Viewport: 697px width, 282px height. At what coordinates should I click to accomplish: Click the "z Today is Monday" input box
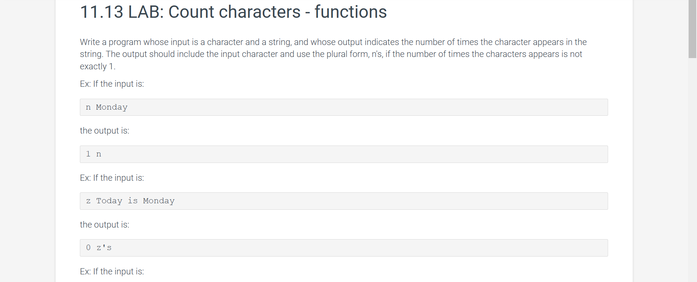pos(344,201)
